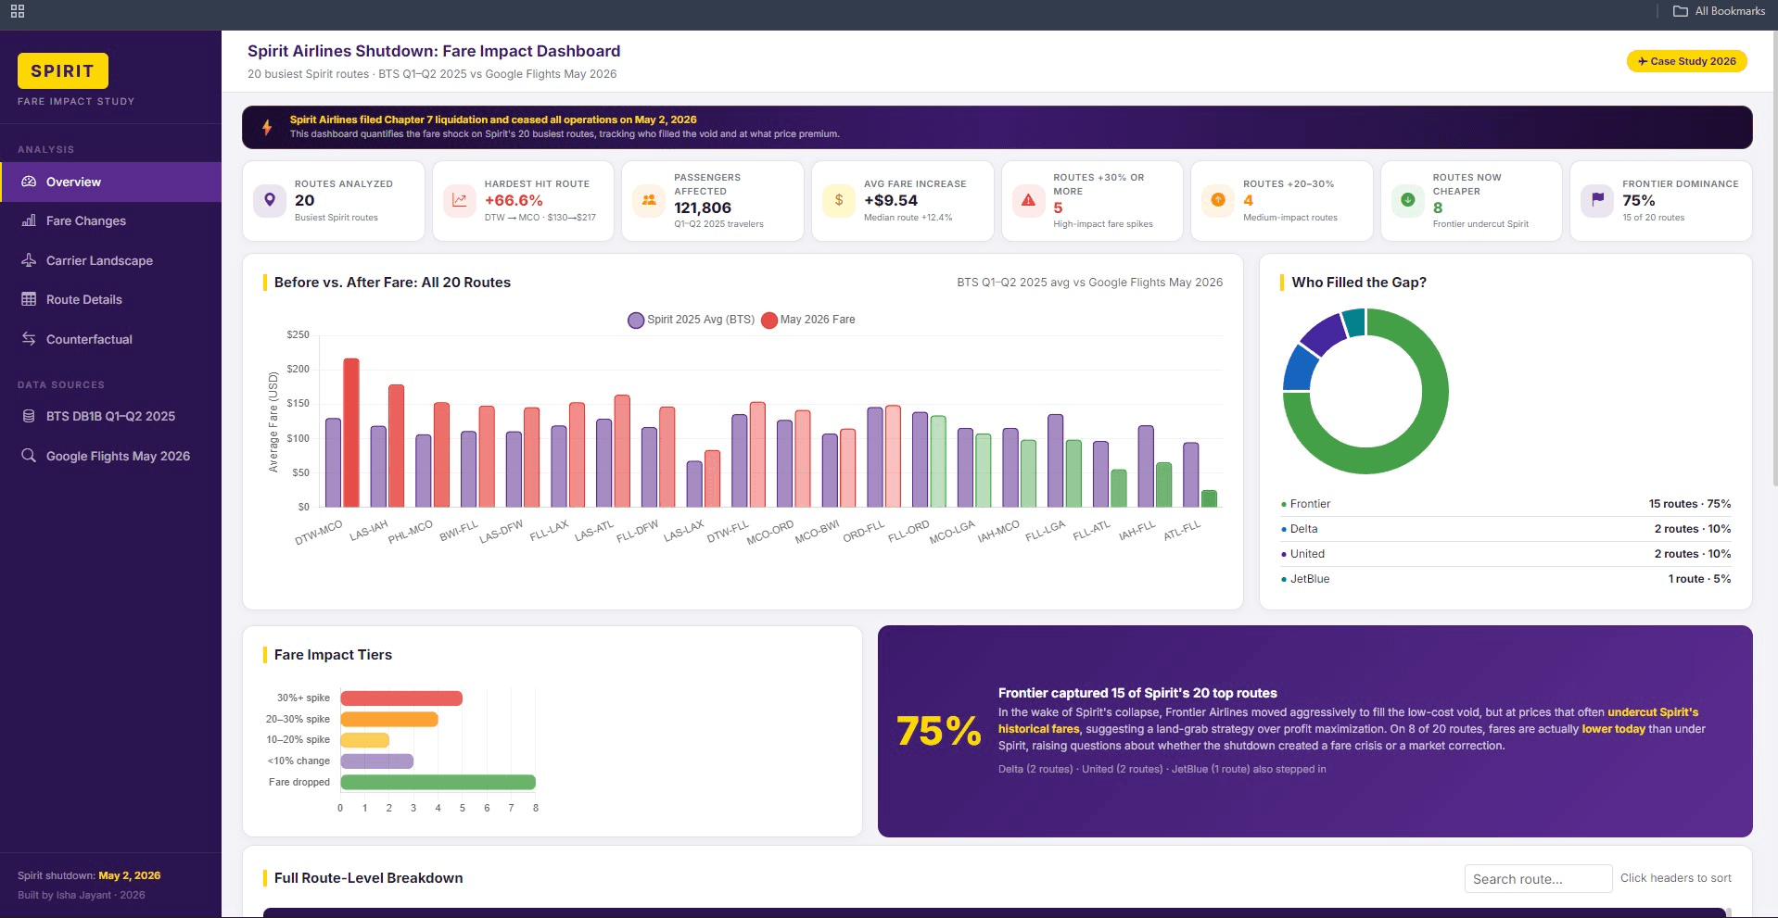Click the 'Full Route-Level Breakdown' heading
Image resolution: width=1778 pixels, height=918 pixels.
tap(369, 878)
